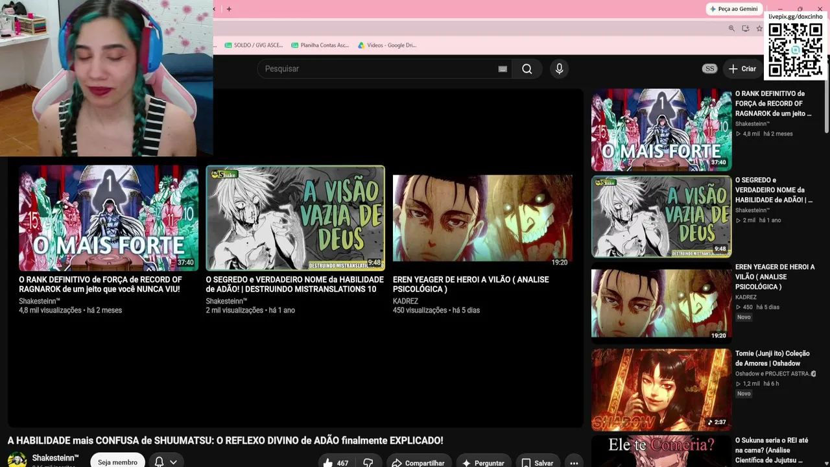
Task: Open sidebar thumbnail O MAIS FORTE
Action: pos(661,130)
